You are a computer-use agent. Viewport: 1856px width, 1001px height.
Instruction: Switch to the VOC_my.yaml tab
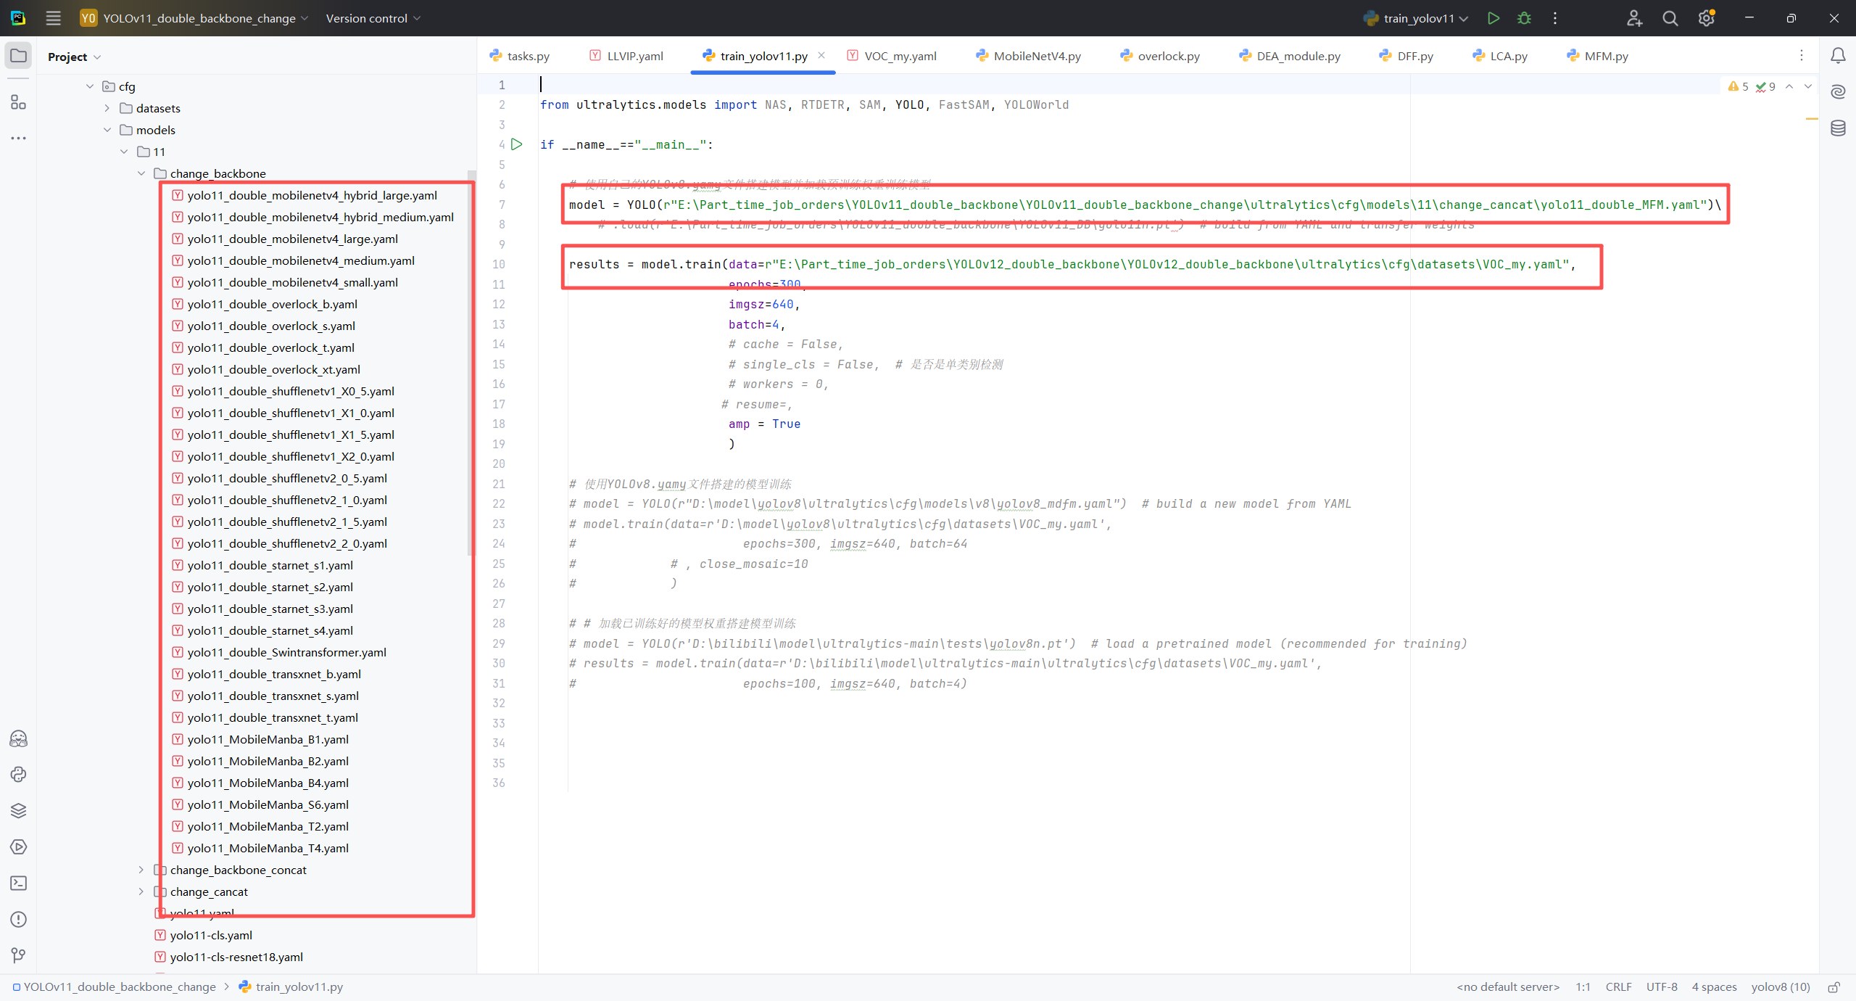click(900, 56)
